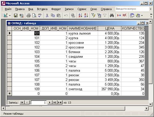Go to previous record button

click(27, 102)
